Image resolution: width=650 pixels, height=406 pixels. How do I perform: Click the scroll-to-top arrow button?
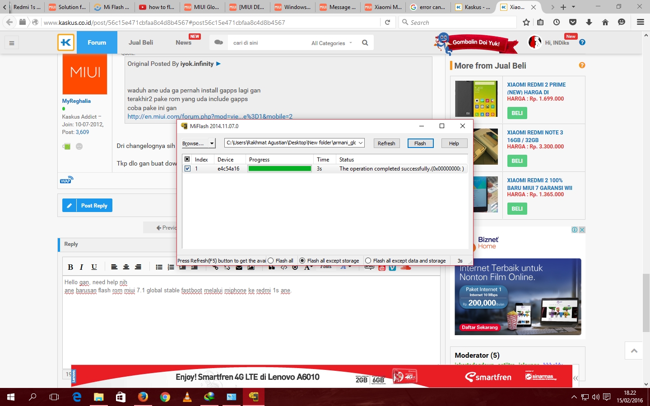(x=634, y=351)
